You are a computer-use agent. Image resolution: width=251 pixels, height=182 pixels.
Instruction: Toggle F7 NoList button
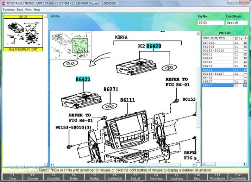[136, 177]
